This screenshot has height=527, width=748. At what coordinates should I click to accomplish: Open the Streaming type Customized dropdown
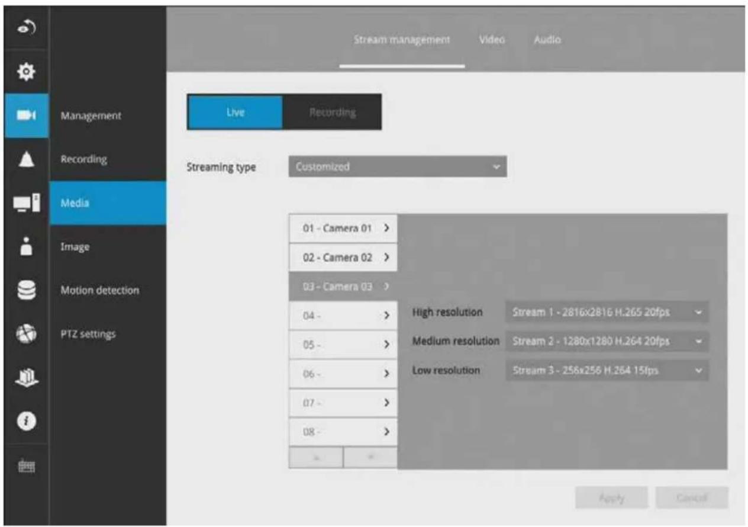[x=398, y=167]
